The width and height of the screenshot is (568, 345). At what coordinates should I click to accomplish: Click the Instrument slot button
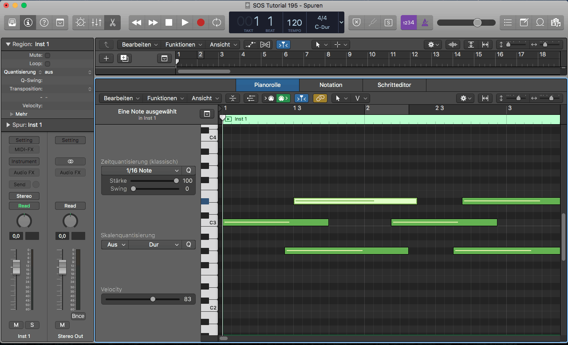click(24, 162)
